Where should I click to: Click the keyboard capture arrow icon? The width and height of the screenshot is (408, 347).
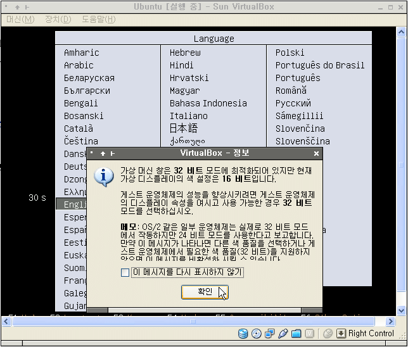pyautogui.click(x=341, y=334)
